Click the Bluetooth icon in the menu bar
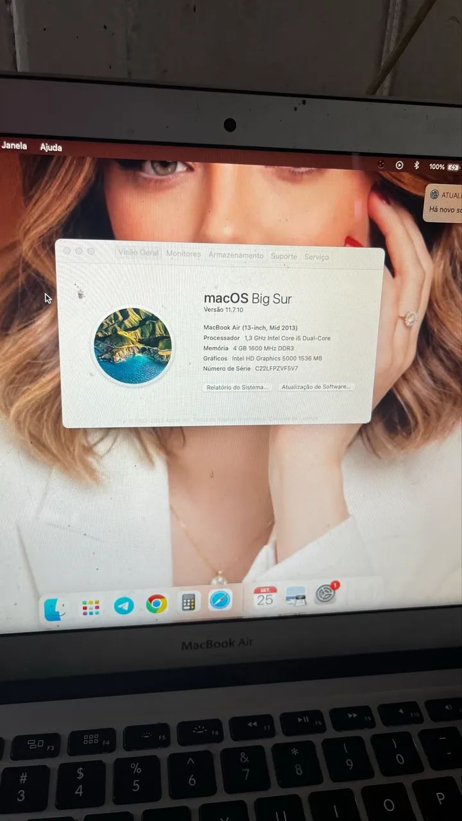Screen dimensions: 462x821 tap(416, 165)
